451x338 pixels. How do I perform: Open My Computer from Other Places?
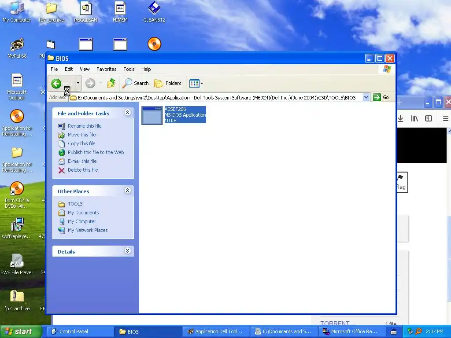[x=81, y=222]
